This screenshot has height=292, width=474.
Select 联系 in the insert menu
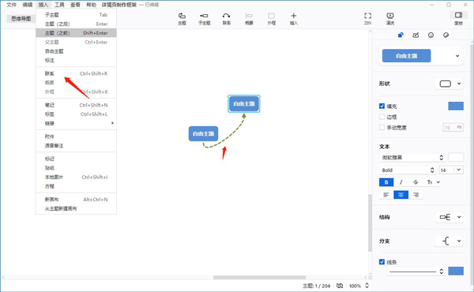(x=50, y=73)
